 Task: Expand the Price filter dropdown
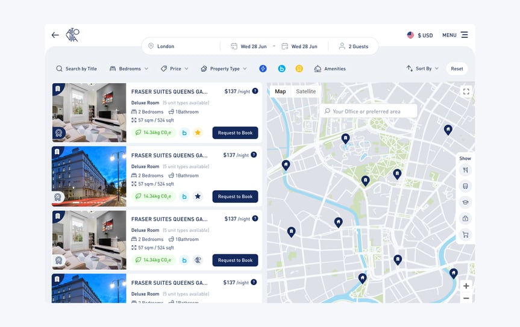tap(175, 69)
